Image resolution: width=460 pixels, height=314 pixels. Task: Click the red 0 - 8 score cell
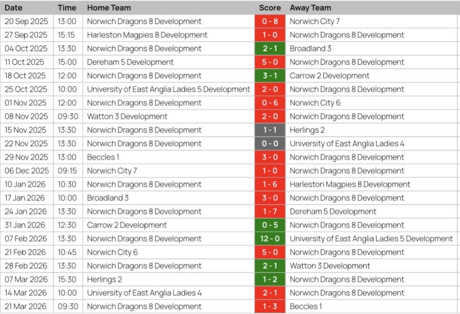(270, 21)
